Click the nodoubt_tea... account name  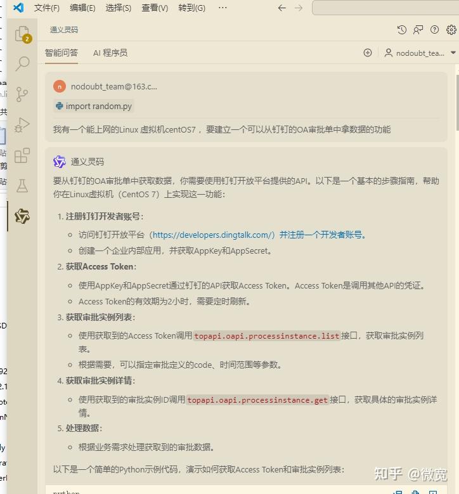(420, 53)
